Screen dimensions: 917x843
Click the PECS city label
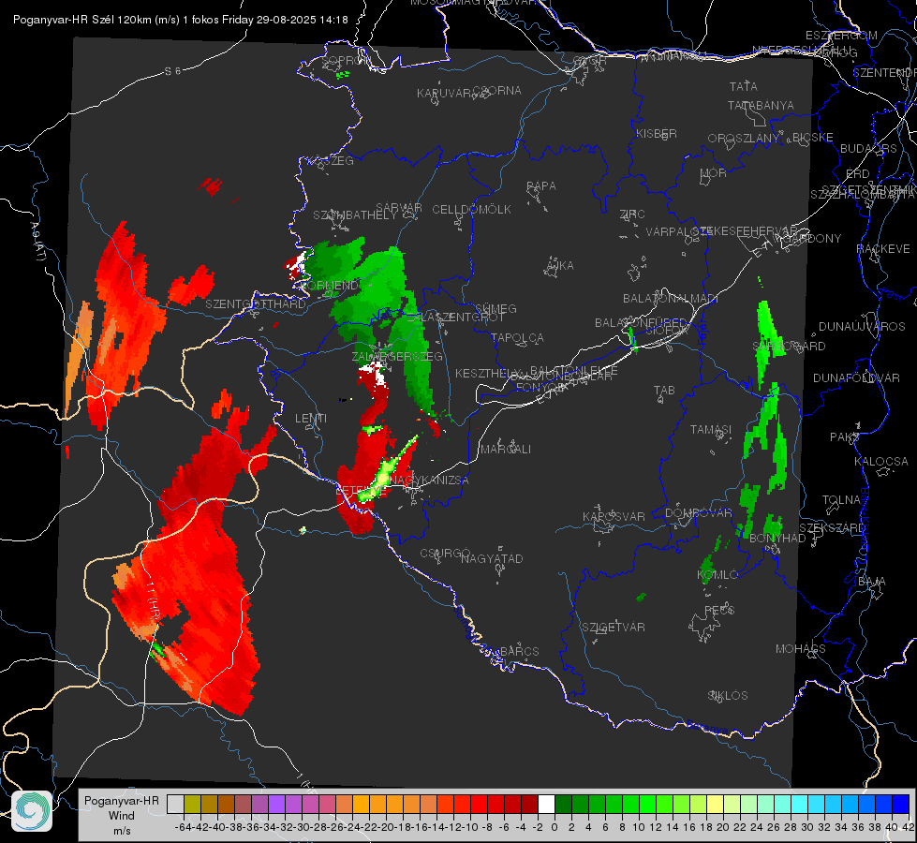[x=719, y=610]
